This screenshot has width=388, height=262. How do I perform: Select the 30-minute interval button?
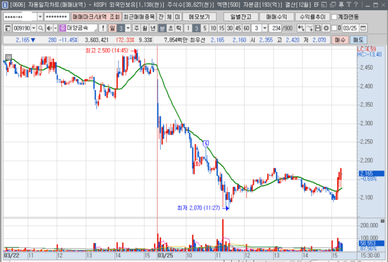coord(230,28)
